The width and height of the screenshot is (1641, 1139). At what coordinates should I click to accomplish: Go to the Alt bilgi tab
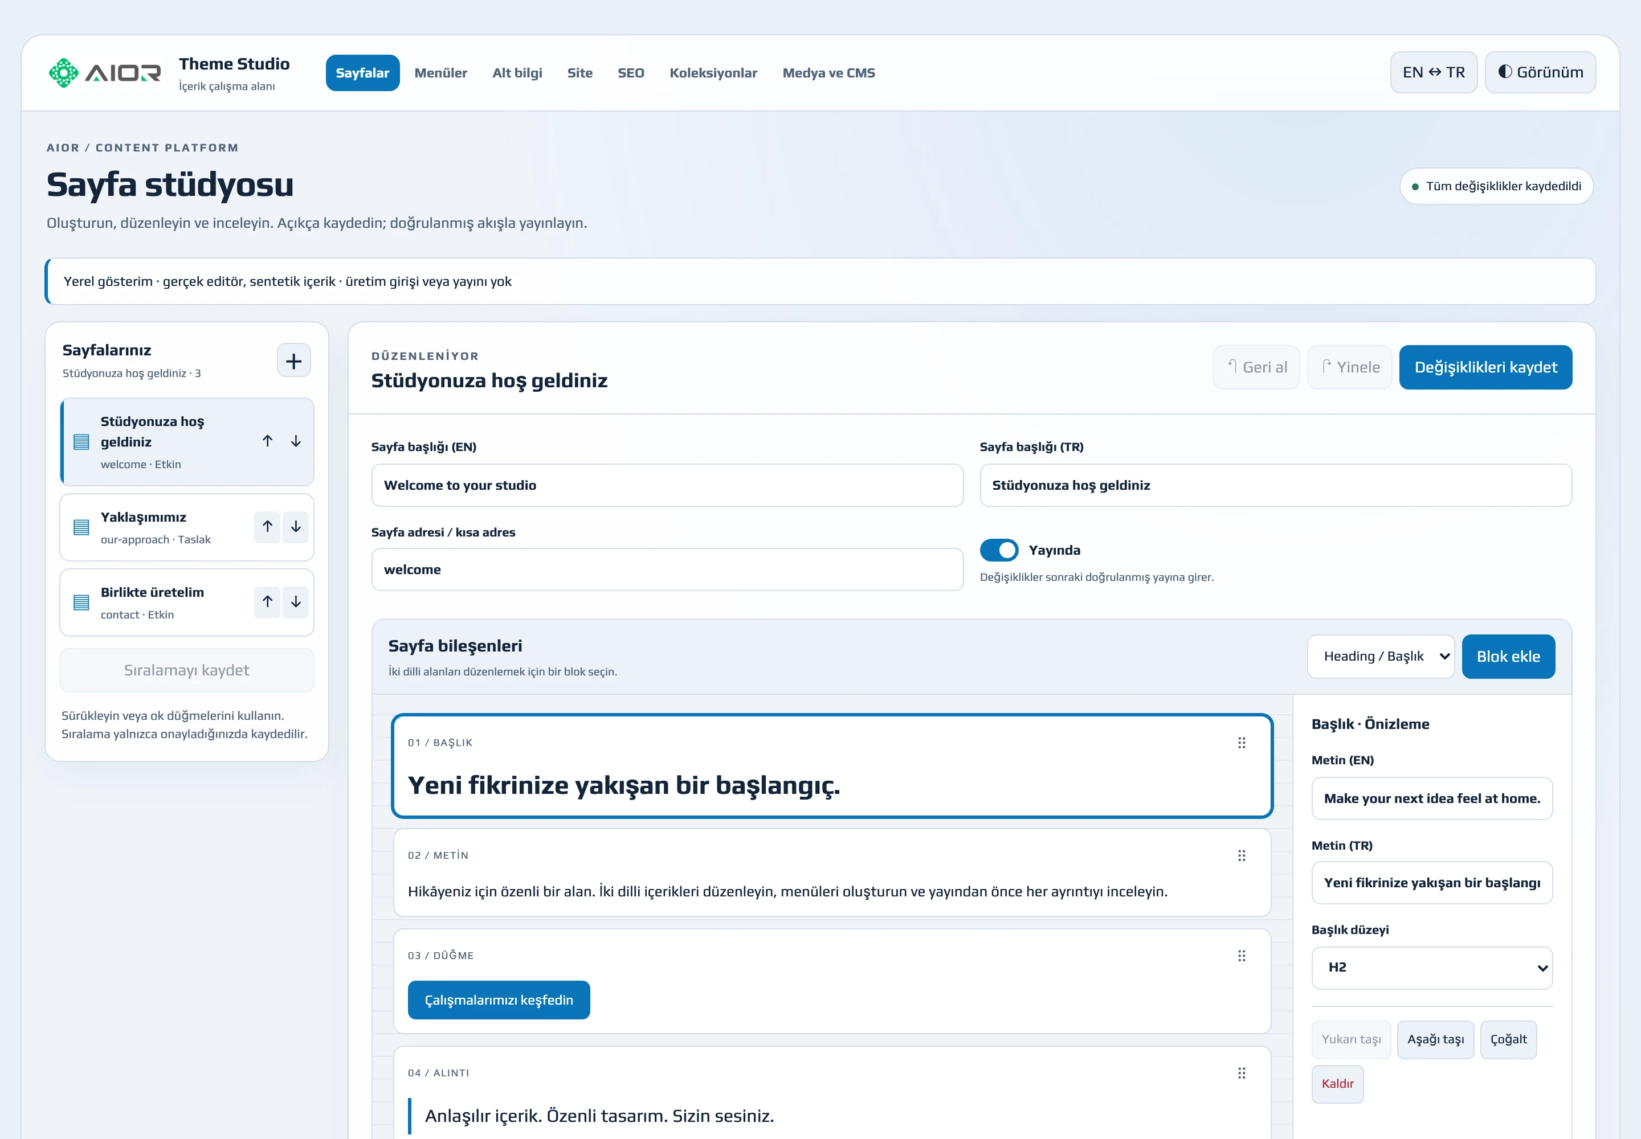coord(517,73)
